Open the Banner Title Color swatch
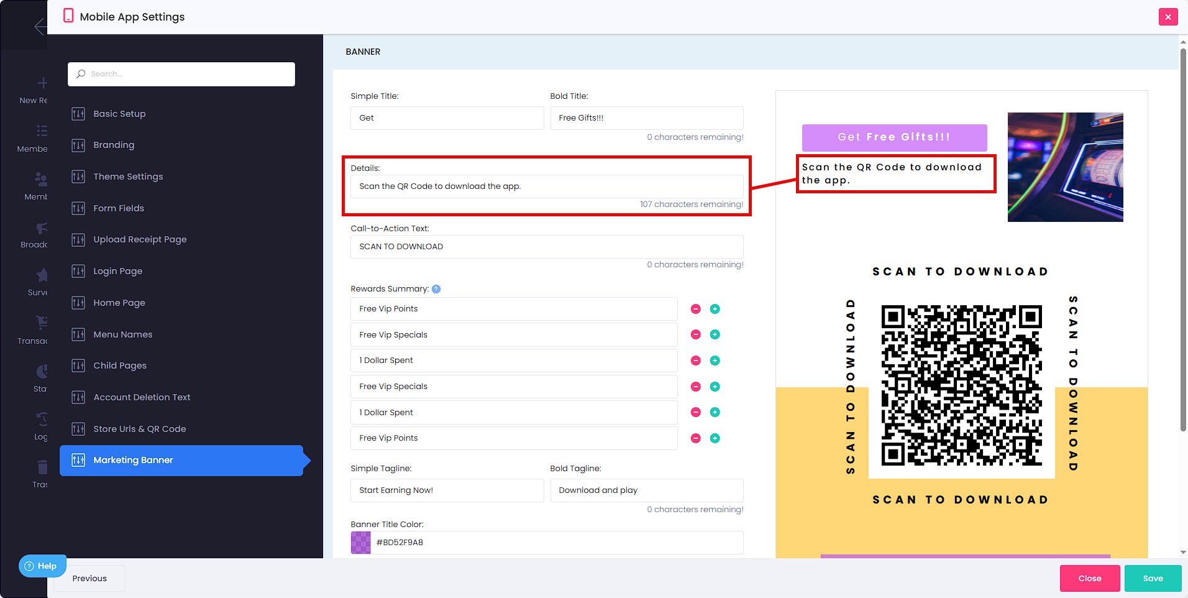The image size is (1188, 598). click(x=361, y=543)
